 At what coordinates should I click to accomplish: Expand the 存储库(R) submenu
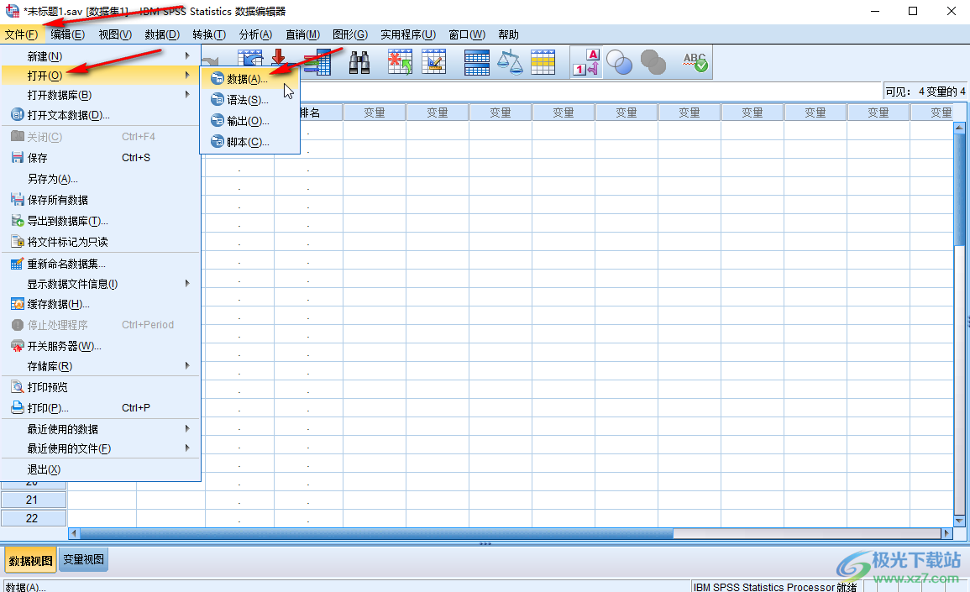(101, 366)
